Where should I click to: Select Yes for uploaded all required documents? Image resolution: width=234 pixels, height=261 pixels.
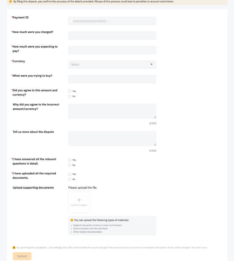coord(70,174)
